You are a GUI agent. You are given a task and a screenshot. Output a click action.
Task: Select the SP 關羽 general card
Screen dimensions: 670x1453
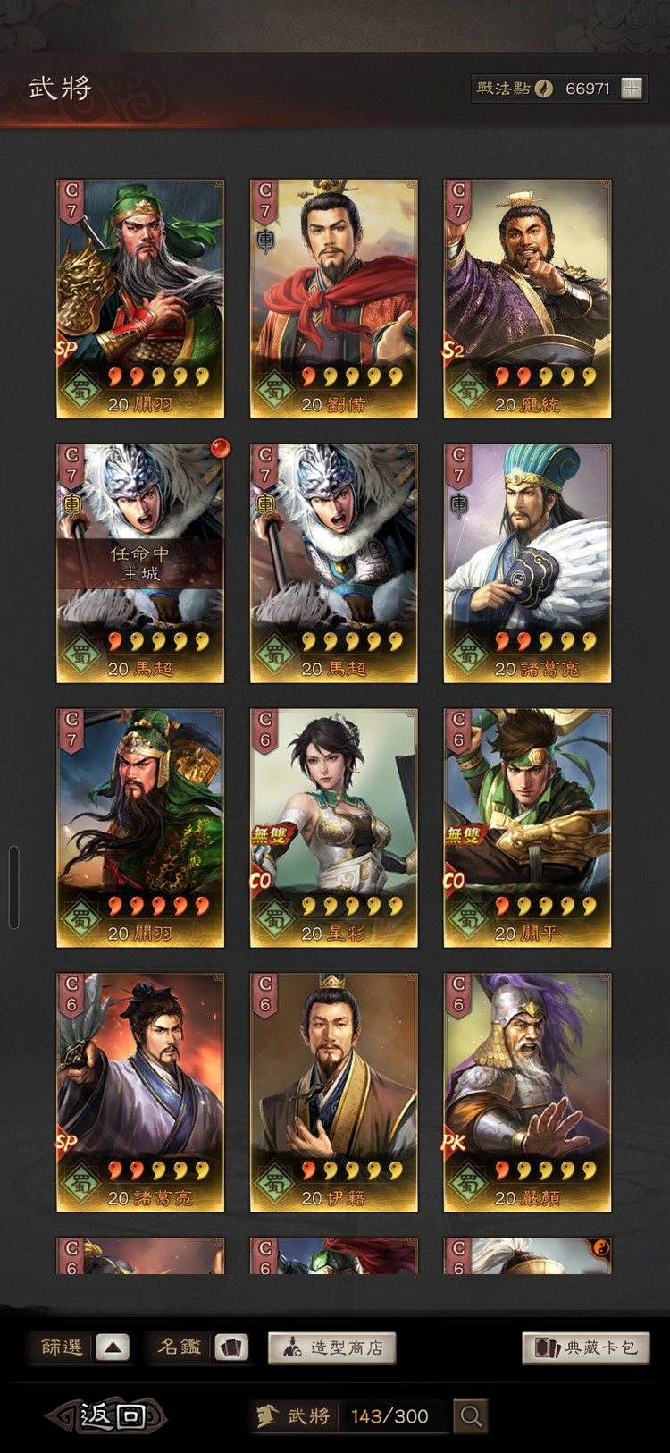pos(140,299)
